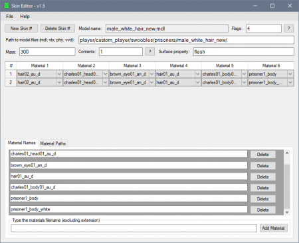Expand Material 3 dropdown in skin row 1
This screenshot has width=299, height=243.
151,74
